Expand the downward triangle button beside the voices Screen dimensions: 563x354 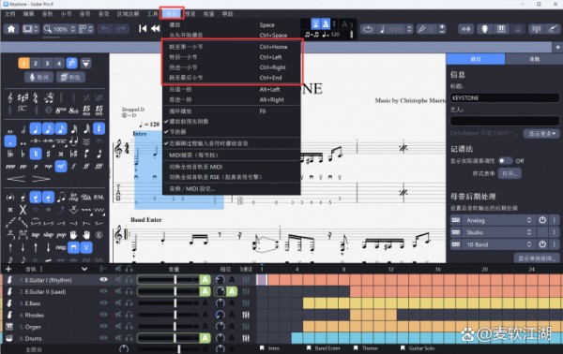pyautogui.click(x=85, y=64)
